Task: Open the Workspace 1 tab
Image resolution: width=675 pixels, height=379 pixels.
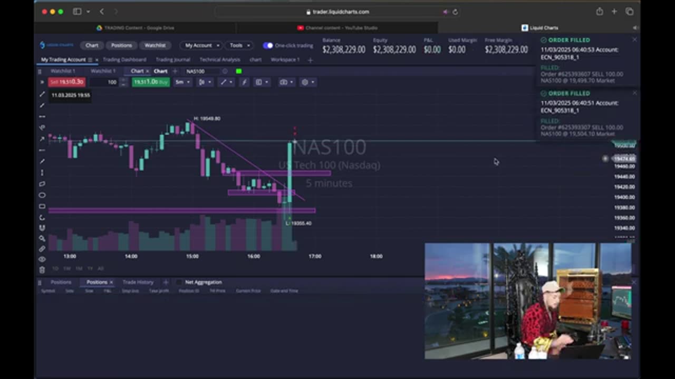Action: 285,60
